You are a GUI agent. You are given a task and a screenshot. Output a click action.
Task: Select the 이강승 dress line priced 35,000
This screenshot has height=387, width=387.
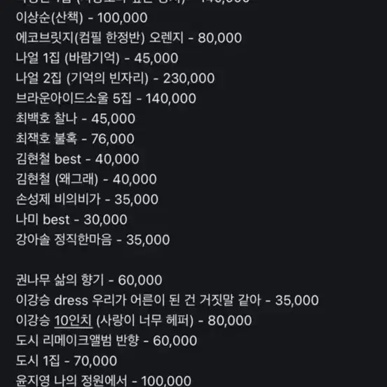[168, 300]
